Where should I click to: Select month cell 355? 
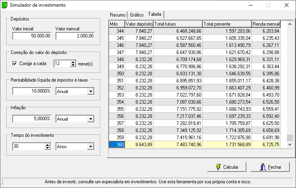[x=117, y=109]
